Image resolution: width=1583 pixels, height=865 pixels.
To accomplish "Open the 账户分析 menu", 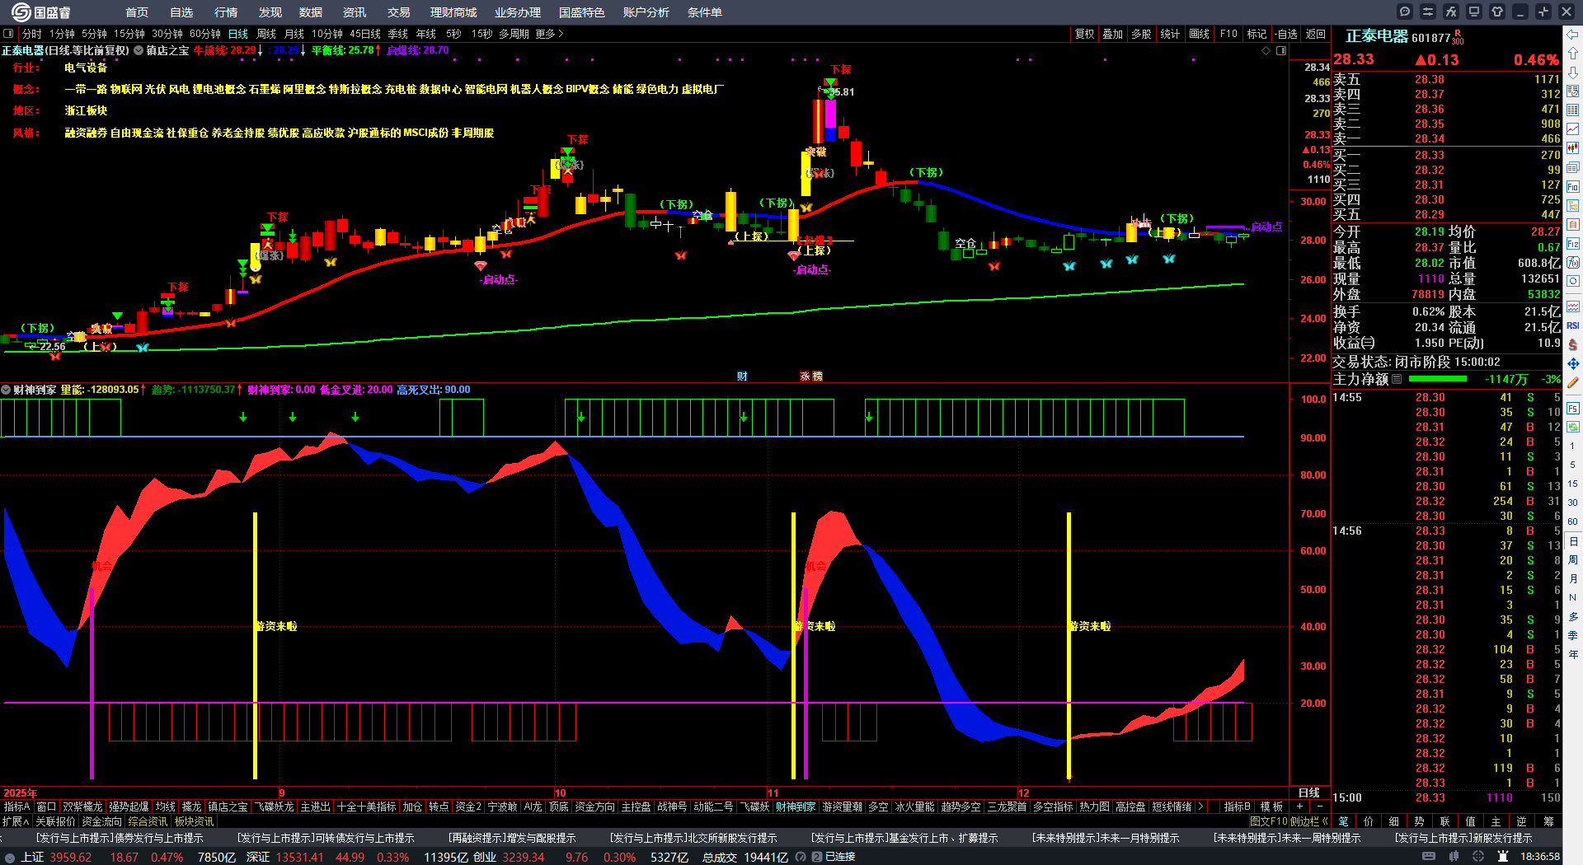I will 646,12.
